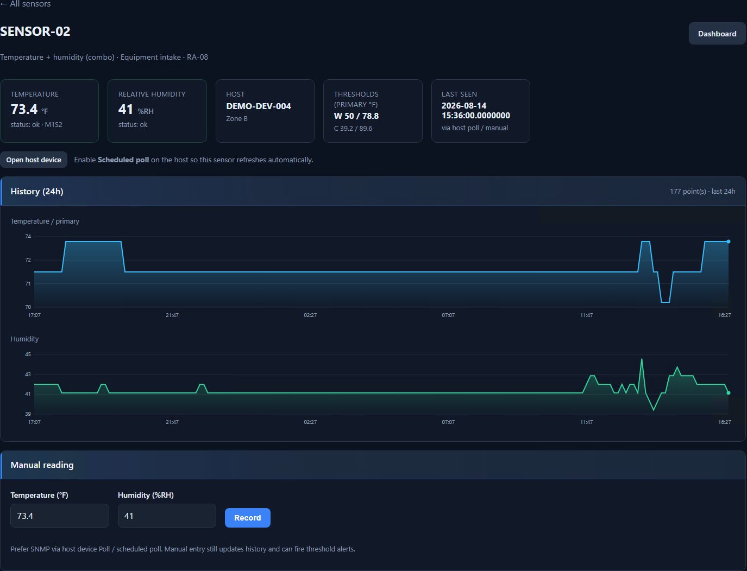
Task: Click the History (24h) panel header
Action: point(373,191)
